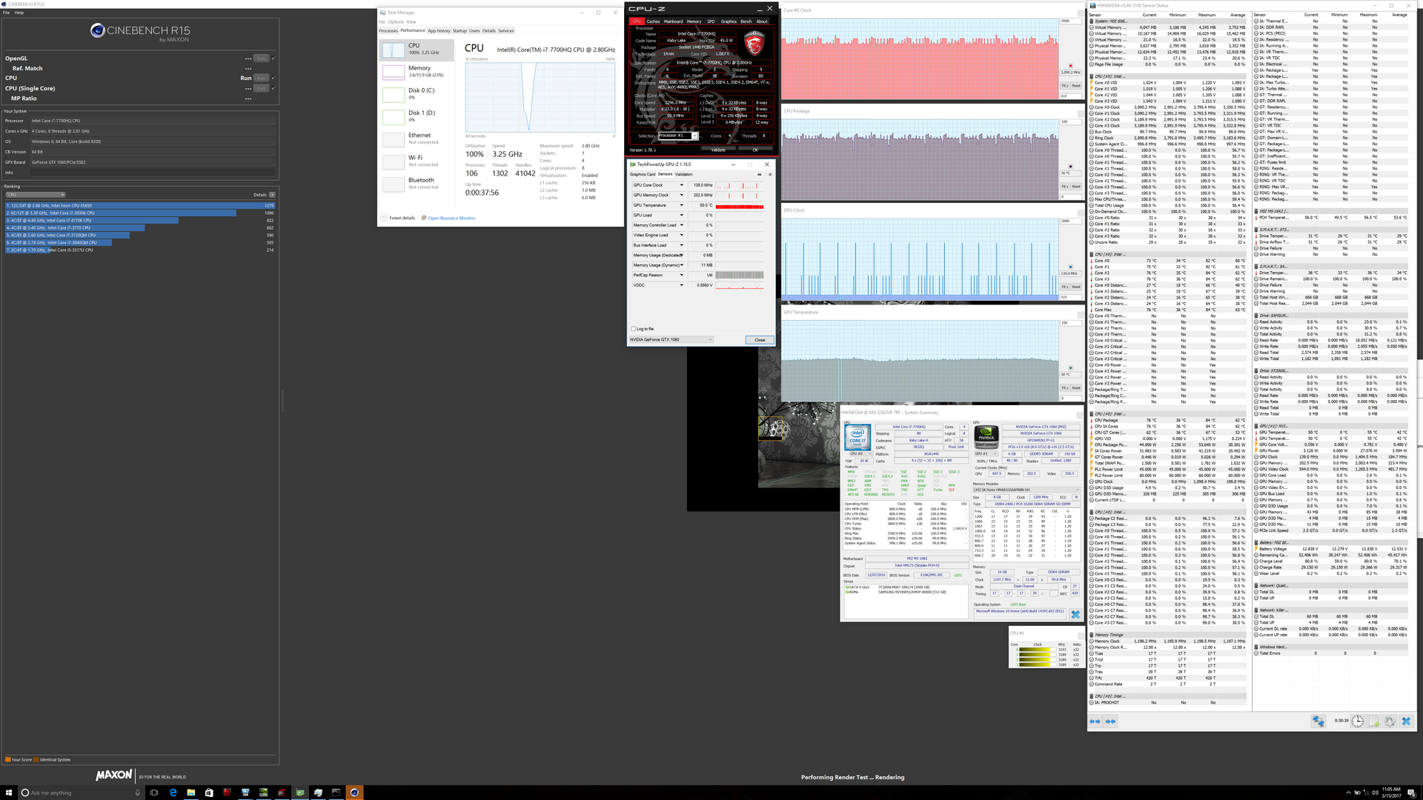Open the Cinebench Ranking CPU dropdown

point(36,195)
